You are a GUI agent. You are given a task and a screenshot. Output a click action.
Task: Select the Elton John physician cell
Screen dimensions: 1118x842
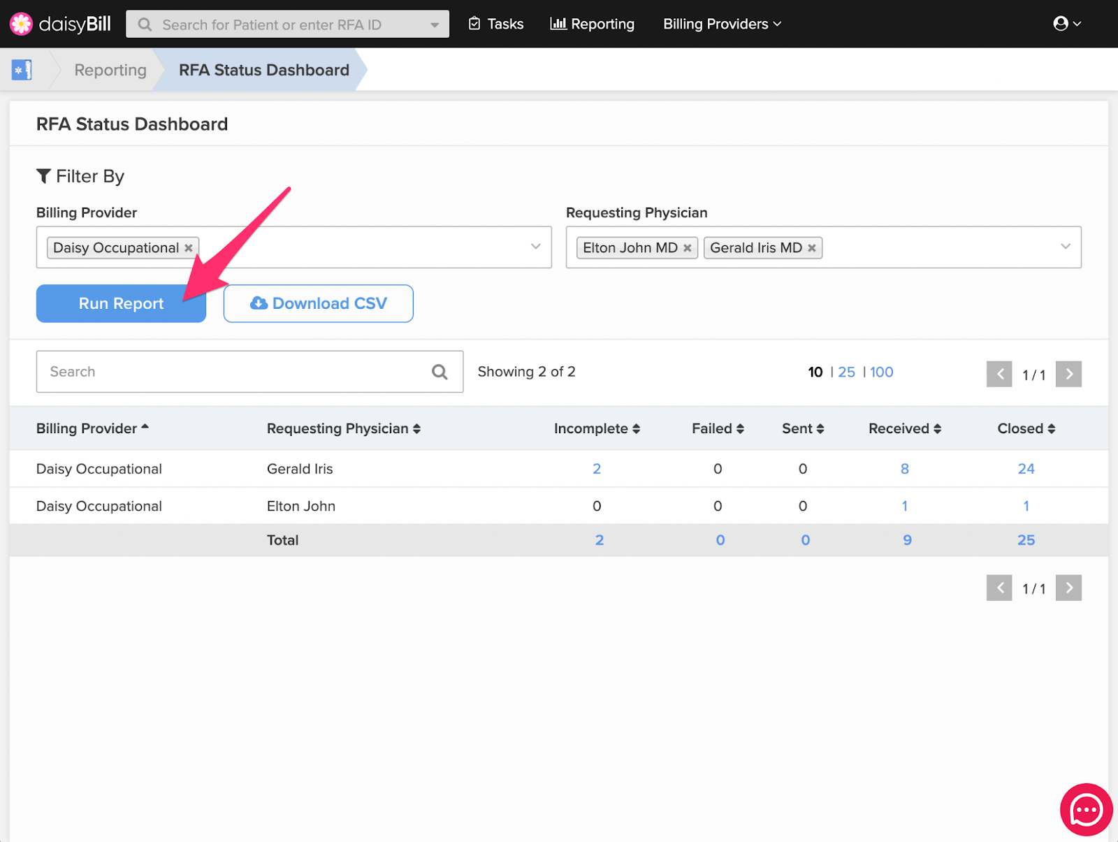301,506
